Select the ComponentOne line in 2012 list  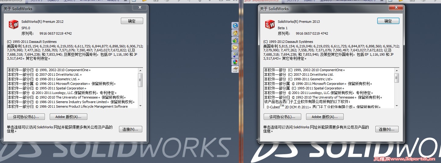coord(49,70)
